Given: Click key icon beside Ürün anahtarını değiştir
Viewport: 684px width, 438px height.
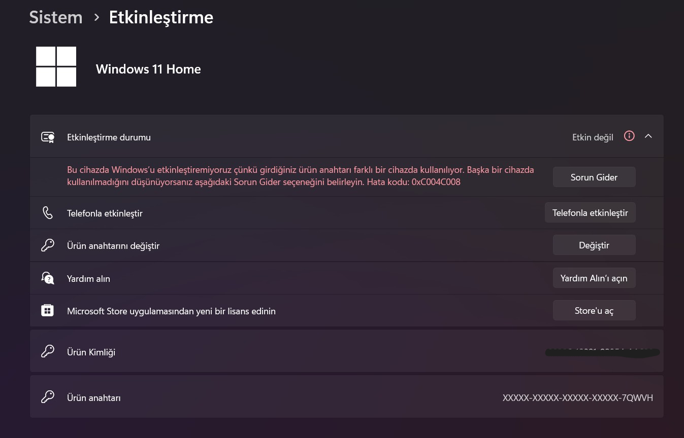Looking at the screenshot, I should pyautogui.click(x=48, y=245).
